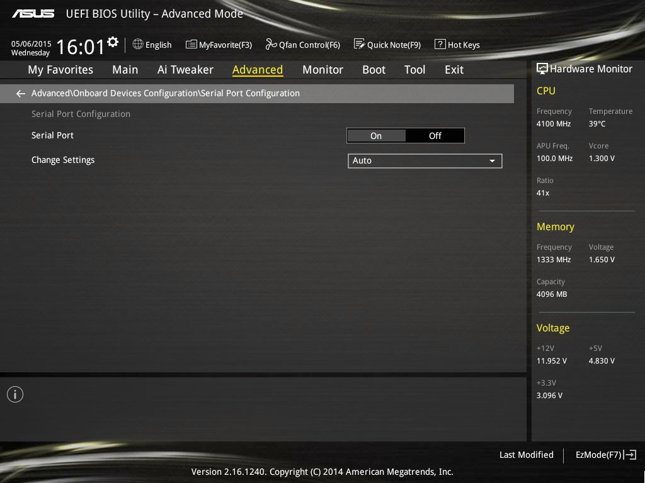The height and width of the screenshot is (483, 645).
Task: Click the CPU frequency value 4100 MHz
Action: click(553, 124)
